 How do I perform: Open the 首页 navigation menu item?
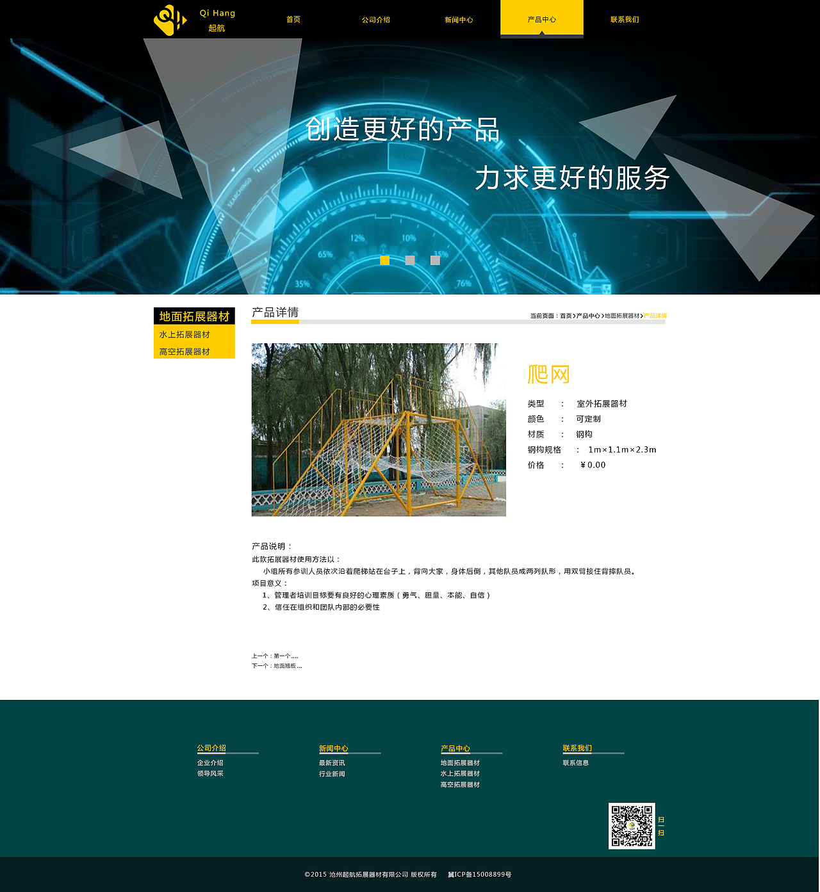coord(293,20)
